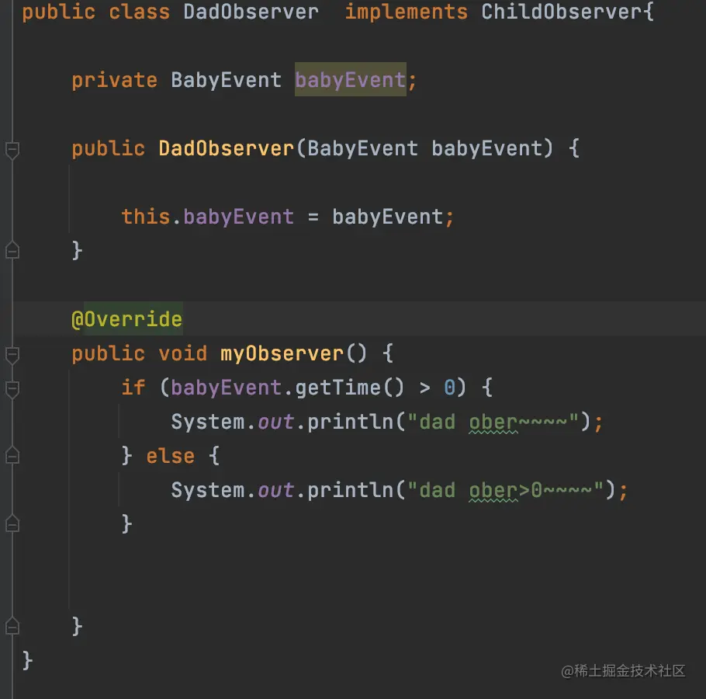Collapse the myObserver method fold marker
This screenshot has width=706, height=699.
point(12,355)
